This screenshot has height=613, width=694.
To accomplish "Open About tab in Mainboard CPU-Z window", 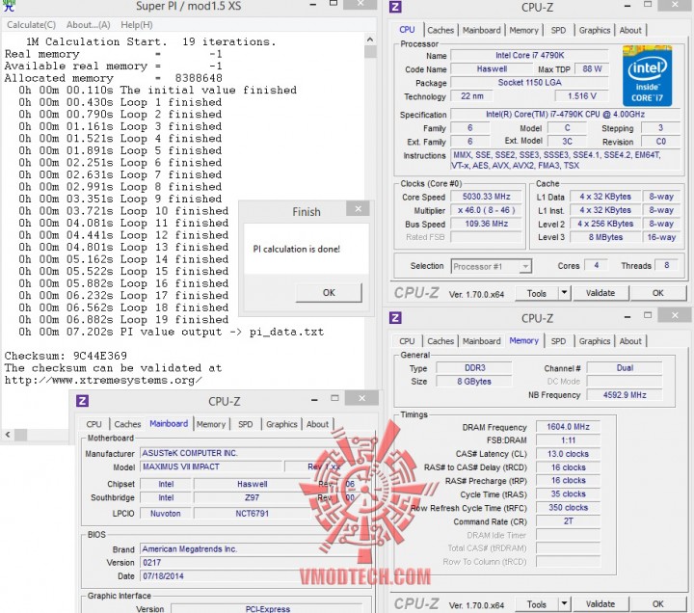I will click(317, 424).
